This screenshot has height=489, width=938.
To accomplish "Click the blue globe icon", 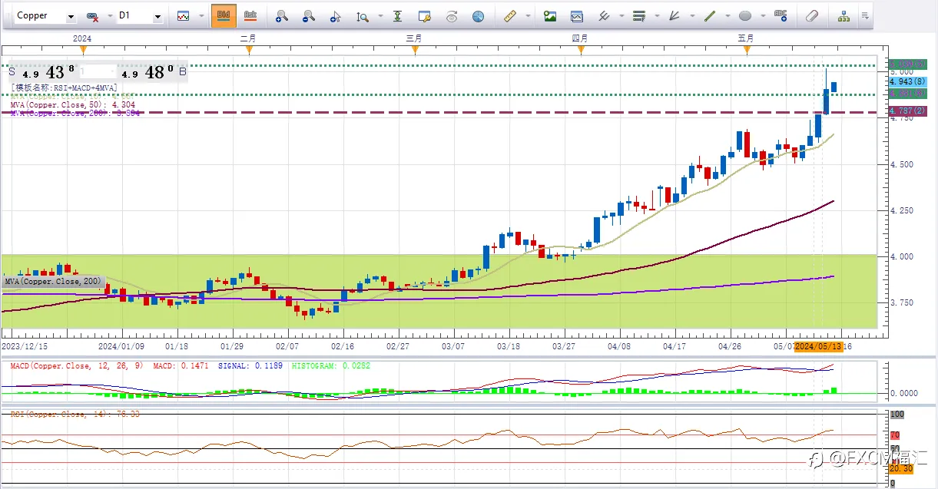I will 478,16.
